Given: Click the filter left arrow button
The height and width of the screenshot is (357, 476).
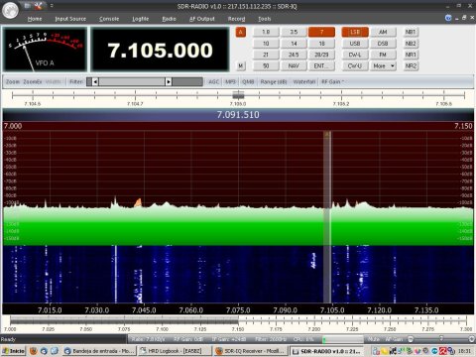Looking at the screenshot, I should pos(95,81).
